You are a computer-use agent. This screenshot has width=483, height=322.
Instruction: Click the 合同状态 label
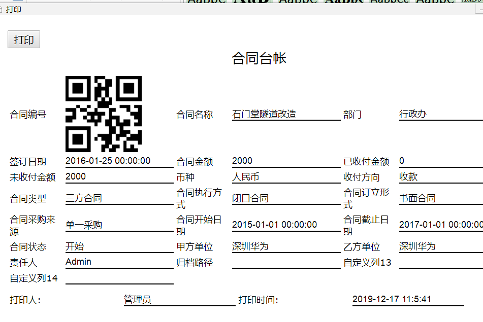pyautogui.click(x=28, y=246)
